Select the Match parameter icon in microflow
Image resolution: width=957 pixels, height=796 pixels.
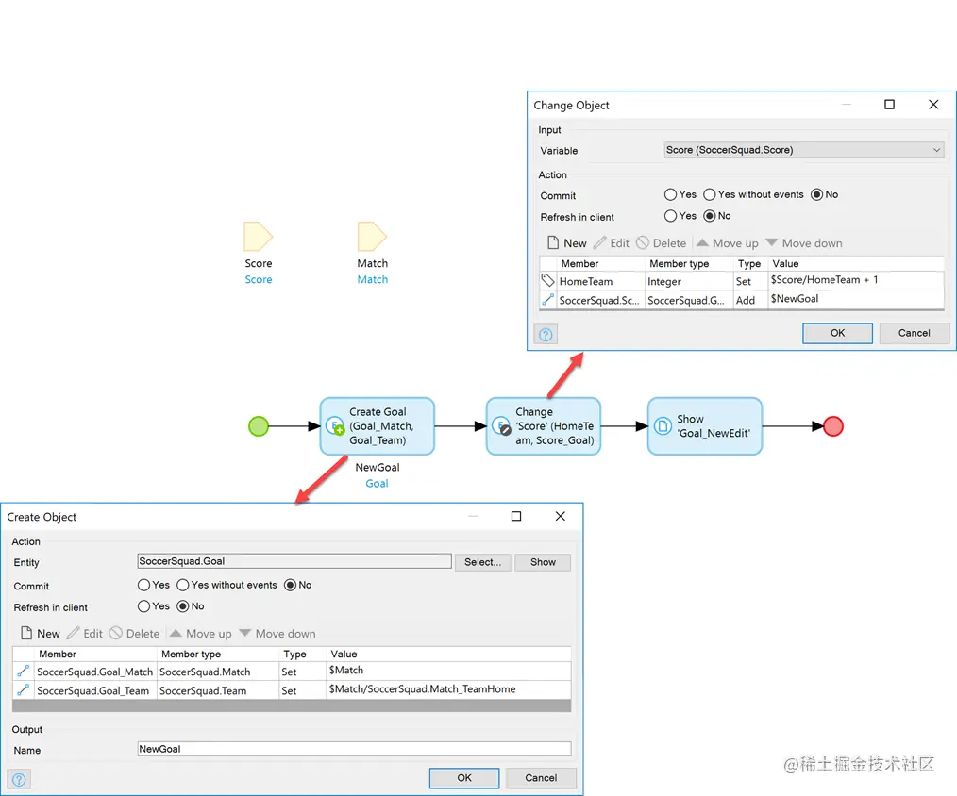click(372, 237)
